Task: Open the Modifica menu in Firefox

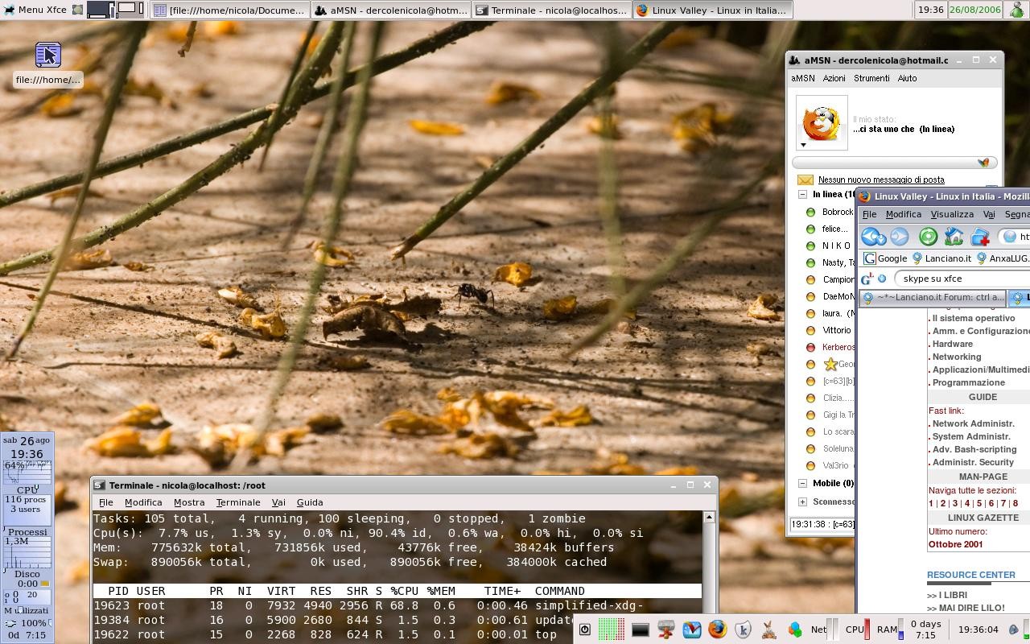Action: 903,214
